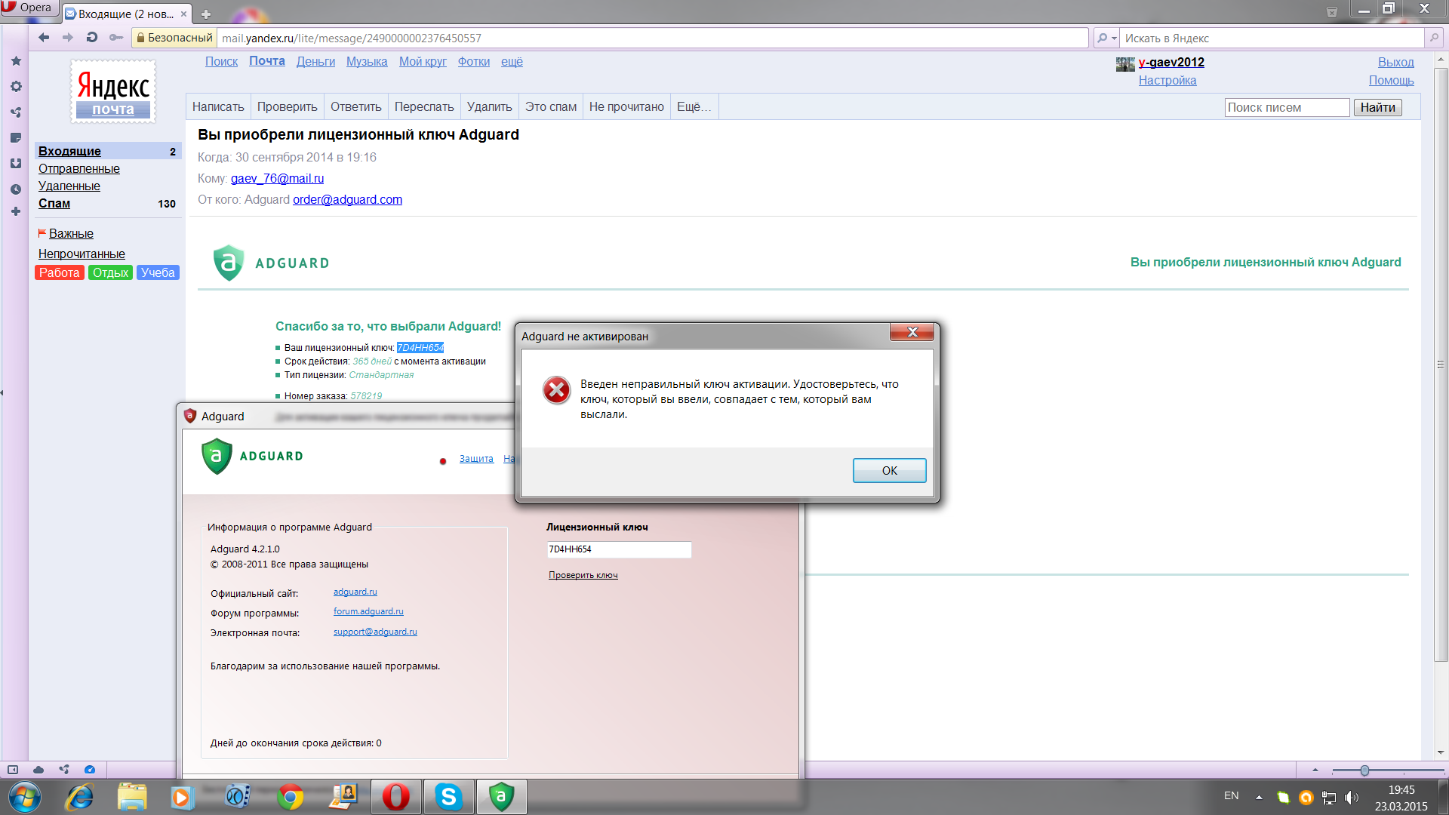This screenshot has width=1449, height=815.
Task: Open the closed tabs trash icon
Action: (x=1332, y=11)
